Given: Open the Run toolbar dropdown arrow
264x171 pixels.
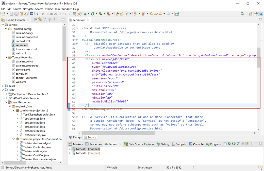Looking at the screenshot, I should pos(96,14).
